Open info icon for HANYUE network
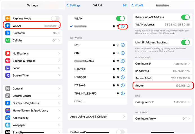This screenshot has width=195, height=134. pyautogui.click(x=123, y=69)
